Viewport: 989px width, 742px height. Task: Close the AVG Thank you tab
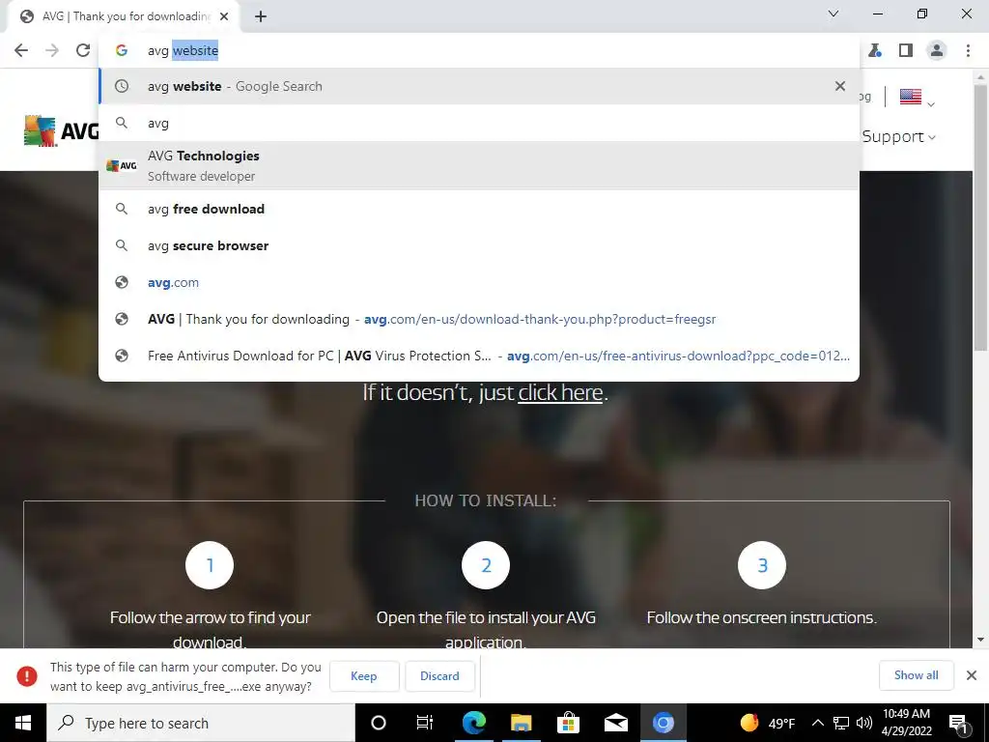[224, 16]
